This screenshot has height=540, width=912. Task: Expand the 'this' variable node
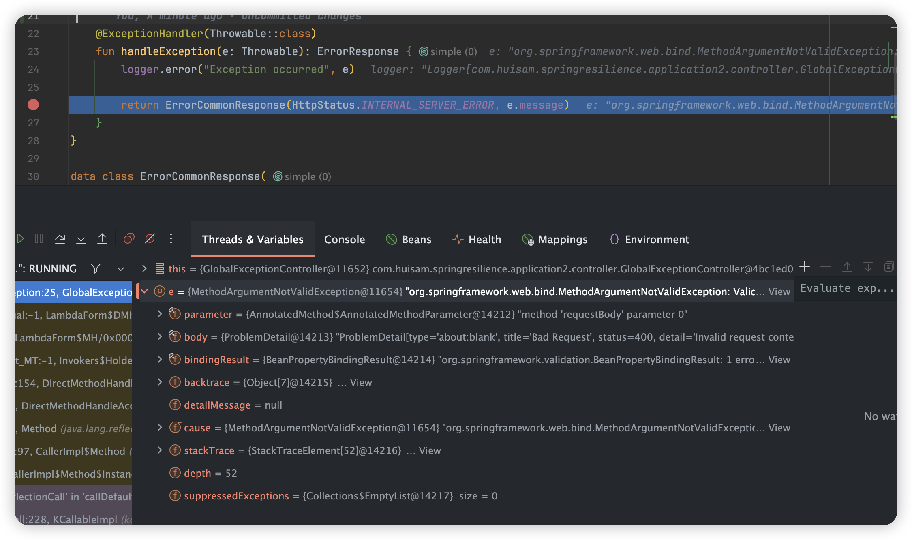click(x=144, y=268)
